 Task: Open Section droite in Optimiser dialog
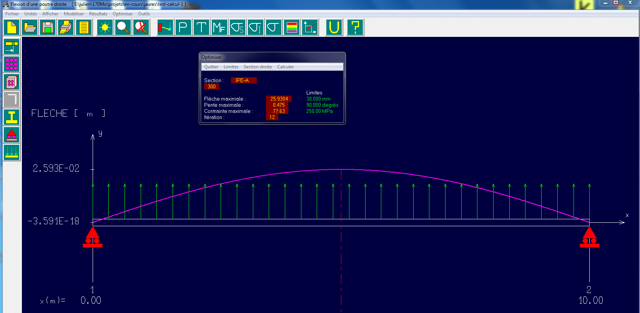258,67
